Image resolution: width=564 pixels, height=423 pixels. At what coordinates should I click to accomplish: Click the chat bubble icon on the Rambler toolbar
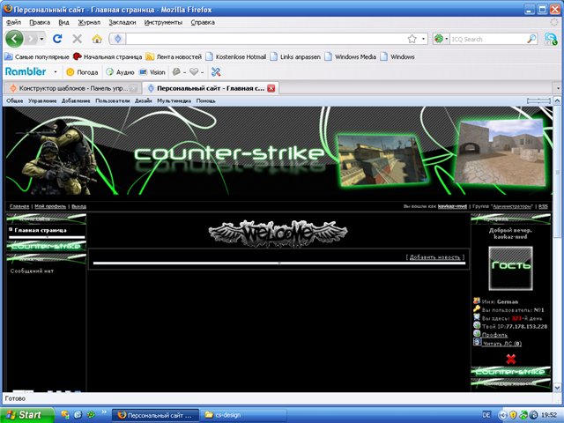tap(176, 72)
